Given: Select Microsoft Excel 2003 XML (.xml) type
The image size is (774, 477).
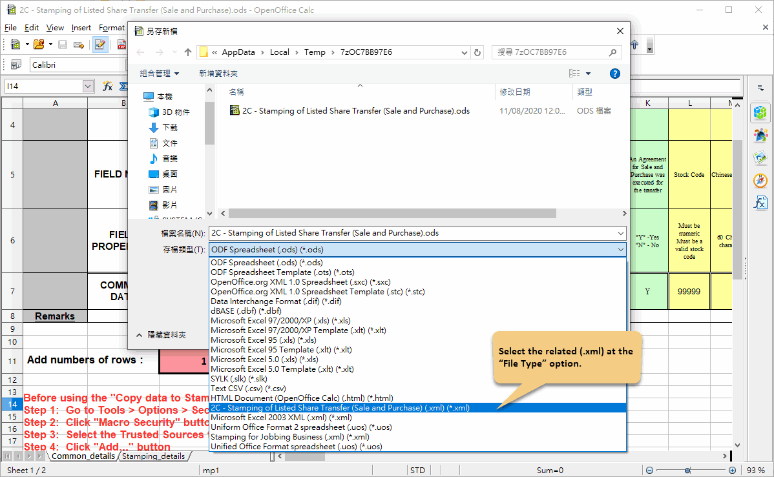Looking at the screenshot, I should [417, 418].
